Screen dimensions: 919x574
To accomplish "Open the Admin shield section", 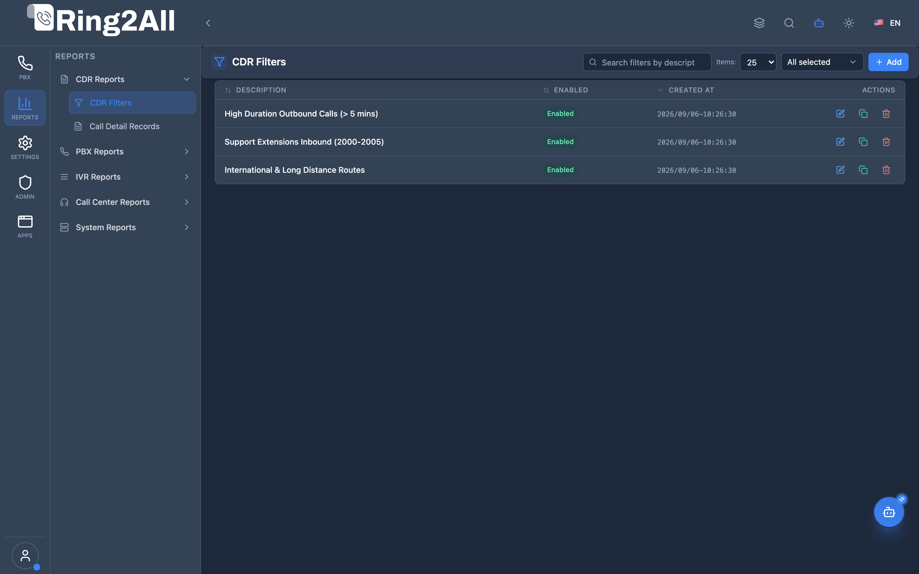I will [25, 187].
